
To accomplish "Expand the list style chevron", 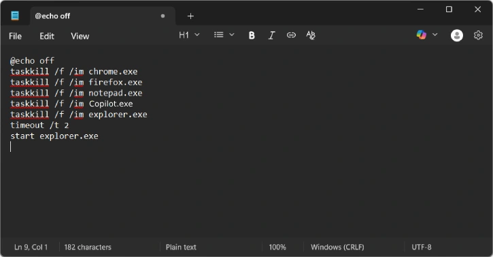I will pos(232,35).
